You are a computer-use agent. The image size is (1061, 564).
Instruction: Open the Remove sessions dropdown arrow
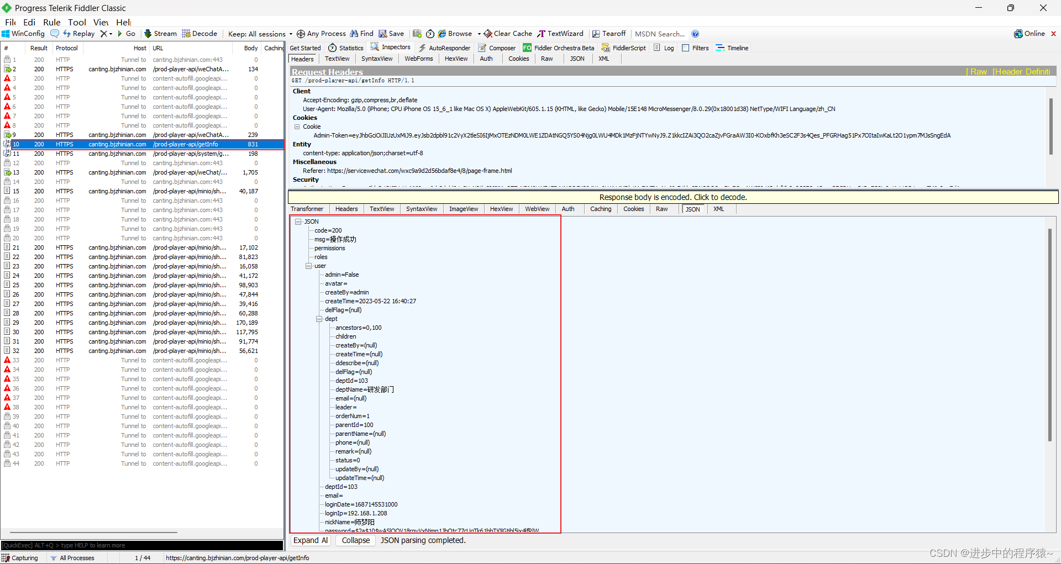click(111, 34)
